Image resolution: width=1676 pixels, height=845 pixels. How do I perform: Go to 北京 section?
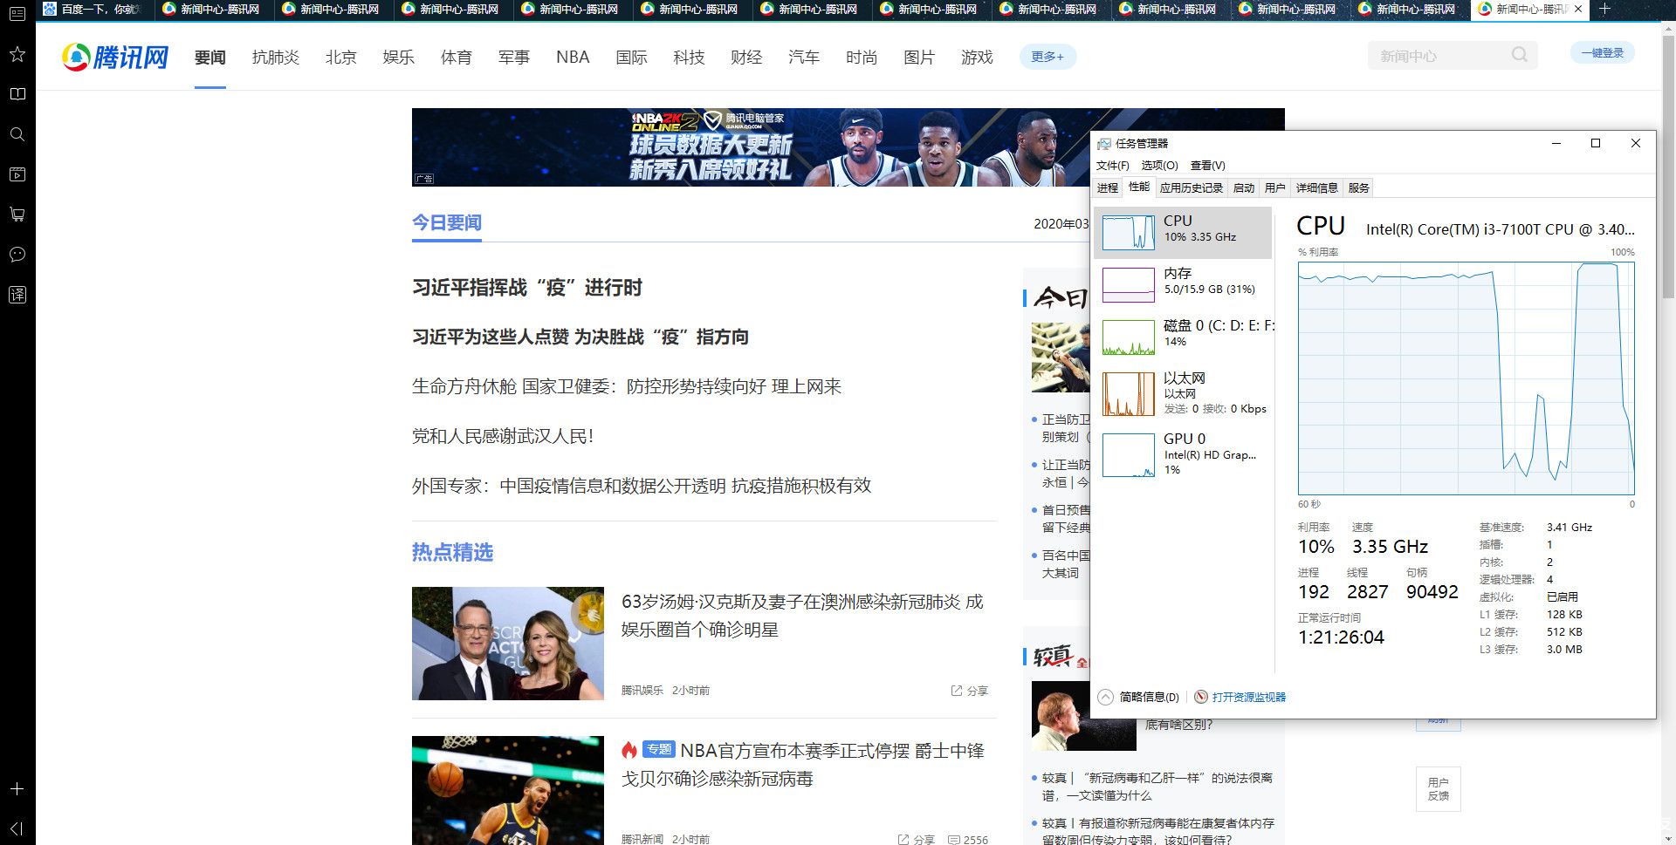(x=341, y=57)
